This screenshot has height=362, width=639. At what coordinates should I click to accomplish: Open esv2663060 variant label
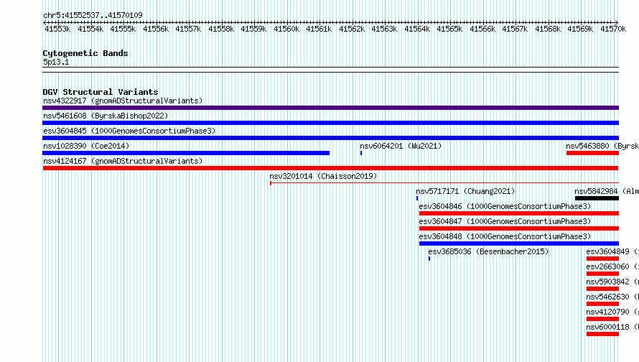tap(612, 266)
